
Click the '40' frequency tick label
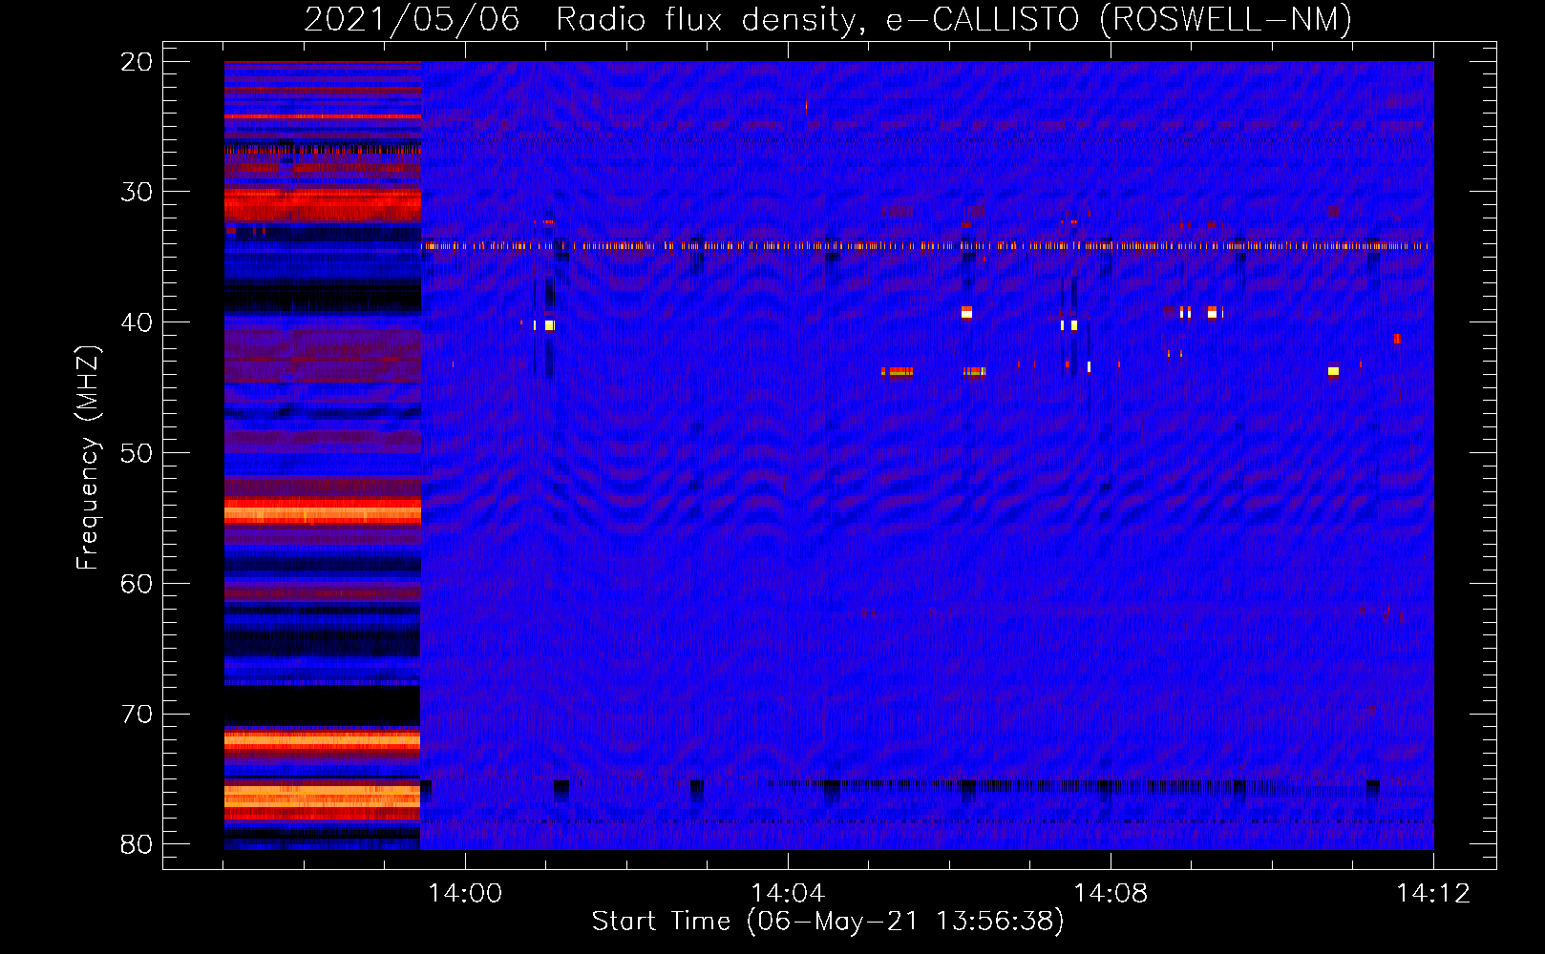[x=137, y=322]
